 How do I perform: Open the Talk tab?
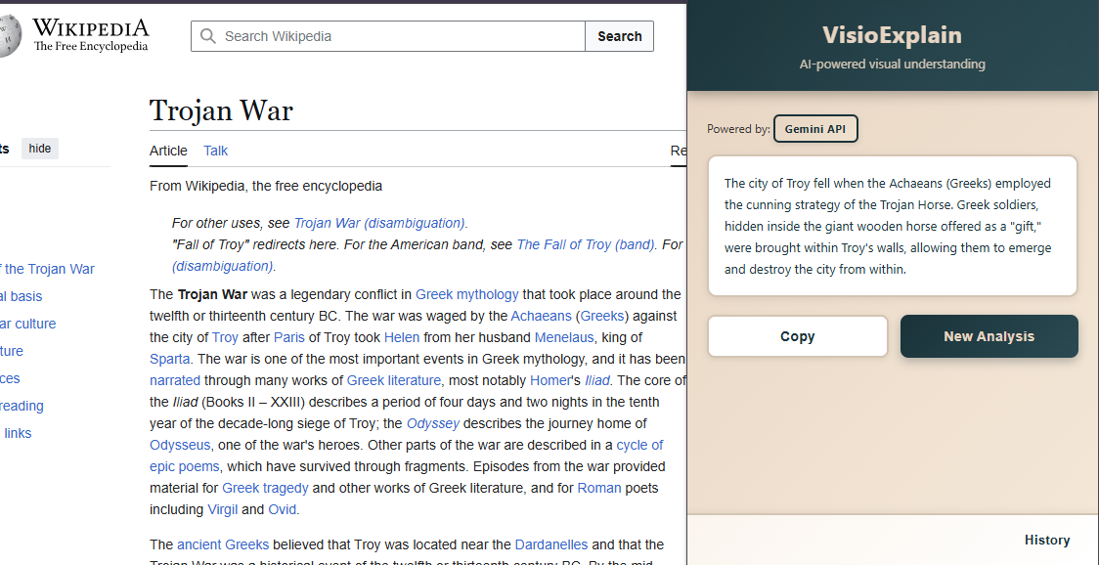215,151
